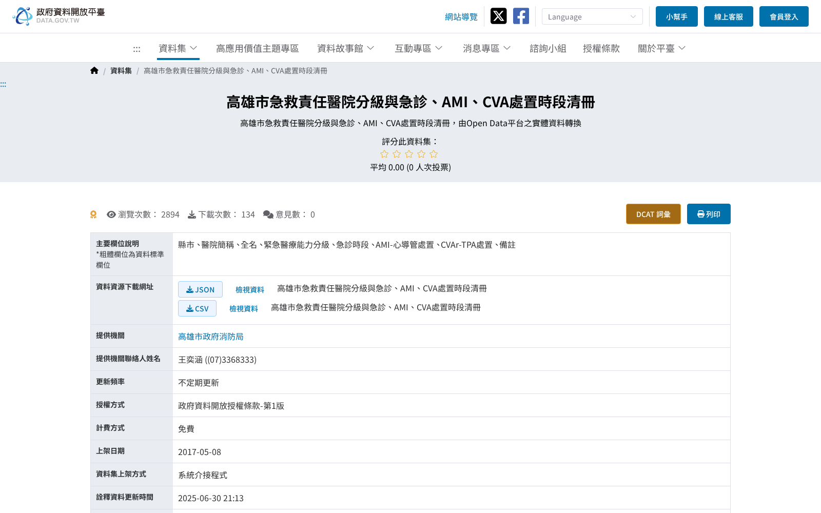Click the license text 政府資料開放授權條款-第1版

point(231,406)
